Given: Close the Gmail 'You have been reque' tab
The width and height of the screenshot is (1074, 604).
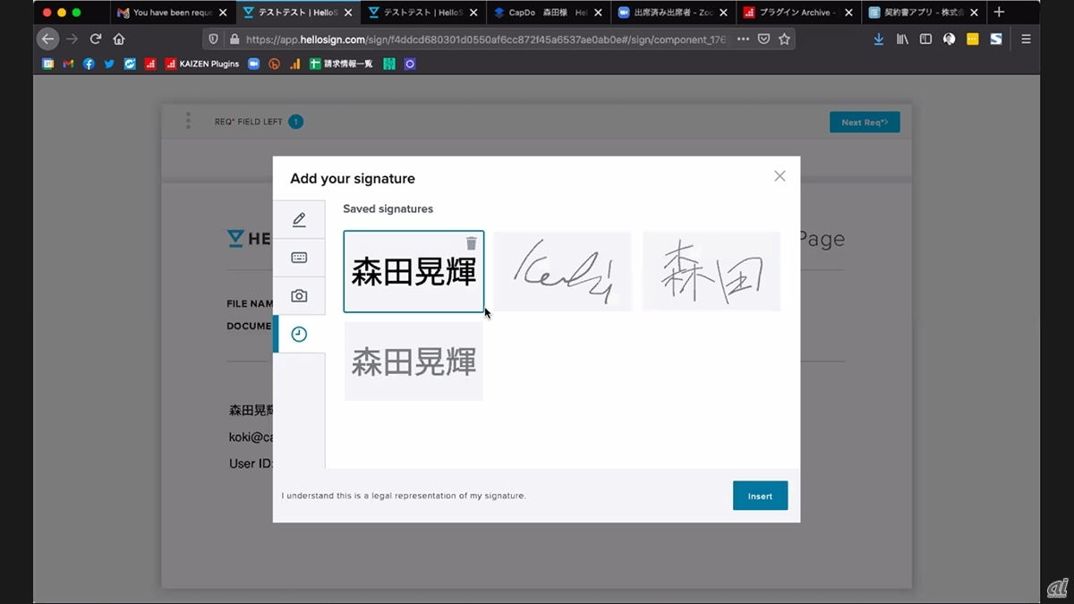Looking at the screenshot, I should click(224, 13).
